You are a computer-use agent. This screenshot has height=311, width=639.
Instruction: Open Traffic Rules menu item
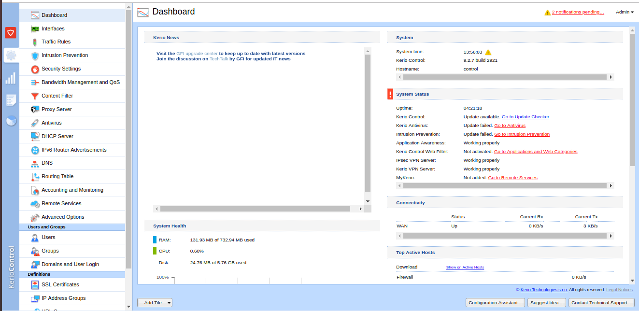click(72, 42)
